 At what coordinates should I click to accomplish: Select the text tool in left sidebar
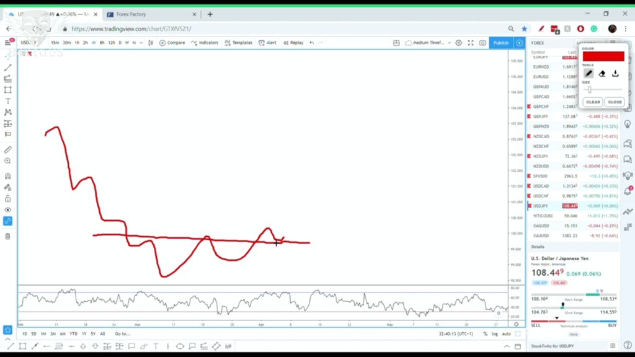(7, 101)
